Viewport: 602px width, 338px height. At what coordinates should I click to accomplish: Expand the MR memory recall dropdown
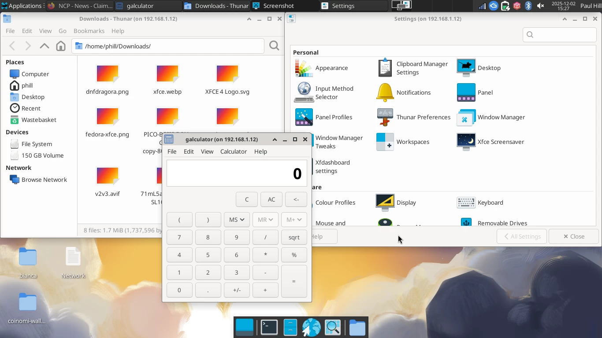tap(265, 220)
